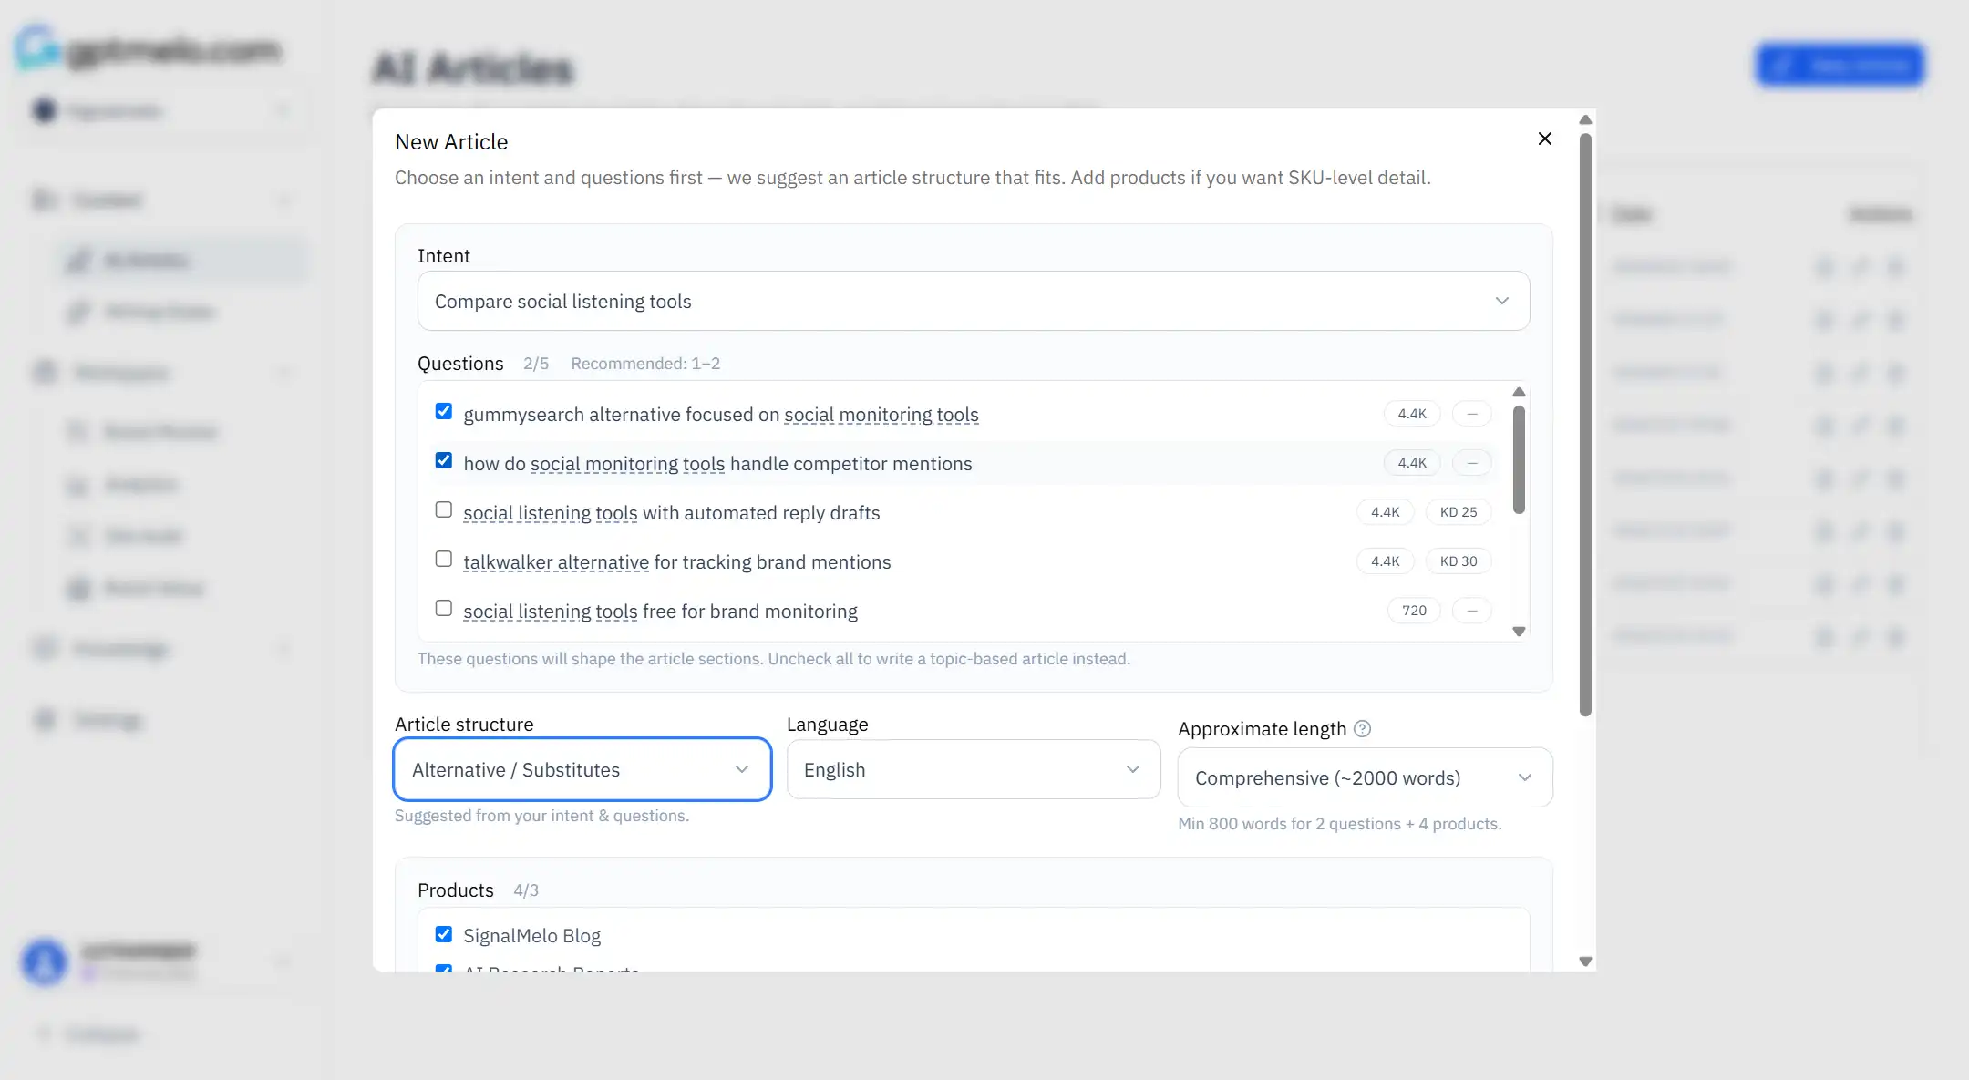Open the Article structure dropdown

tap(582, 769)
